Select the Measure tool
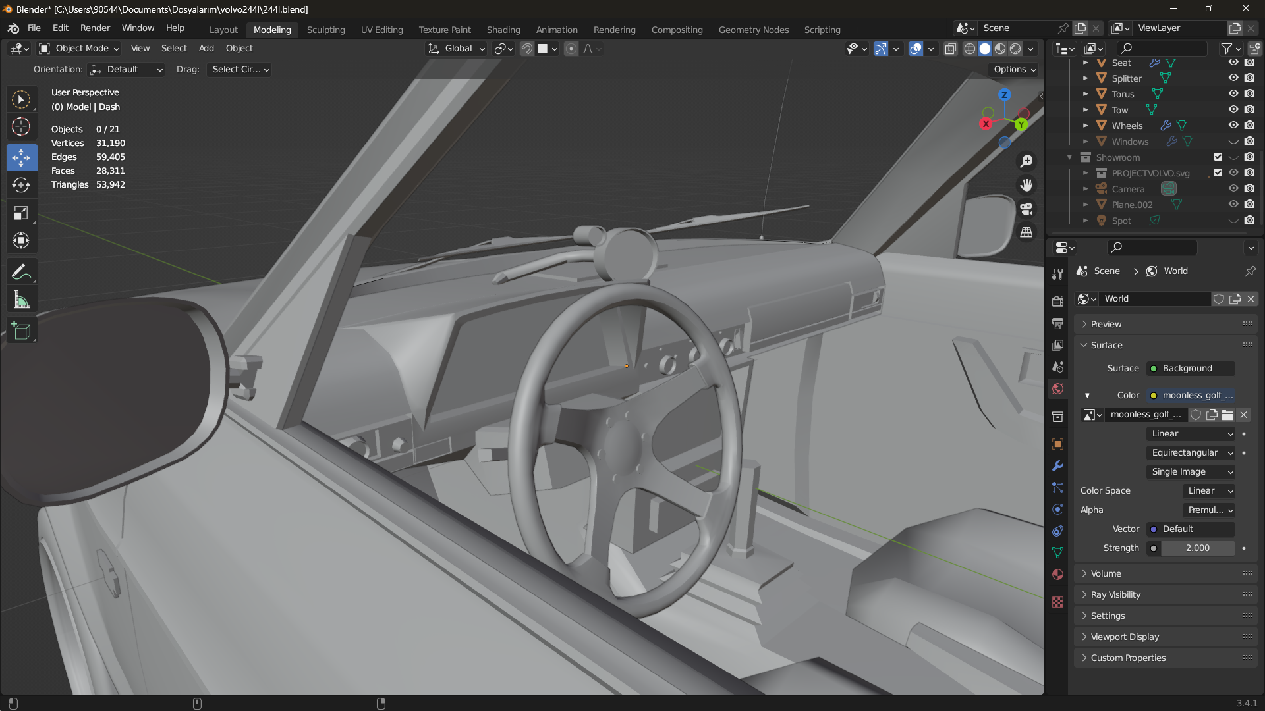 [x=21, y=300]
